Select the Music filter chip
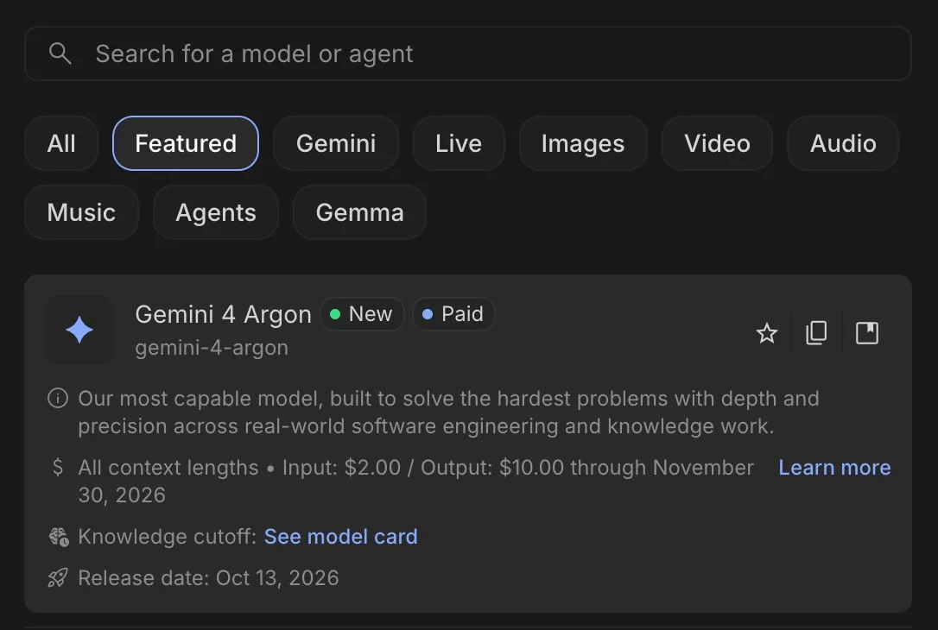This screenshot has height=630, width=938. 81,212
